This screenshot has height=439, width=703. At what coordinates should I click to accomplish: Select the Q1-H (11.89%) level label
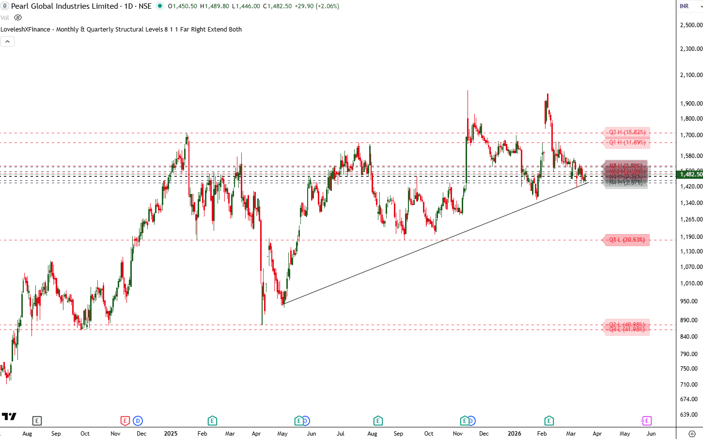(x=627, y=142)
